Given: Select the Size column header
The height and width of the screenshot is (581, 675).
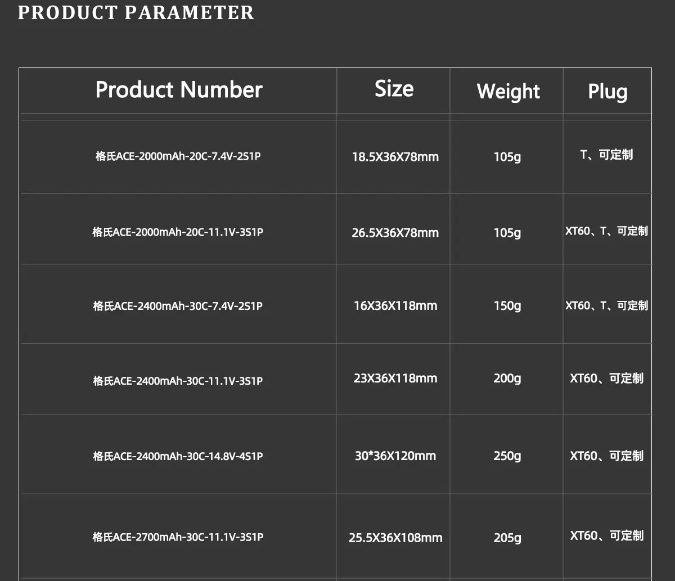Looking at the screenshot, I should point(394,89).
